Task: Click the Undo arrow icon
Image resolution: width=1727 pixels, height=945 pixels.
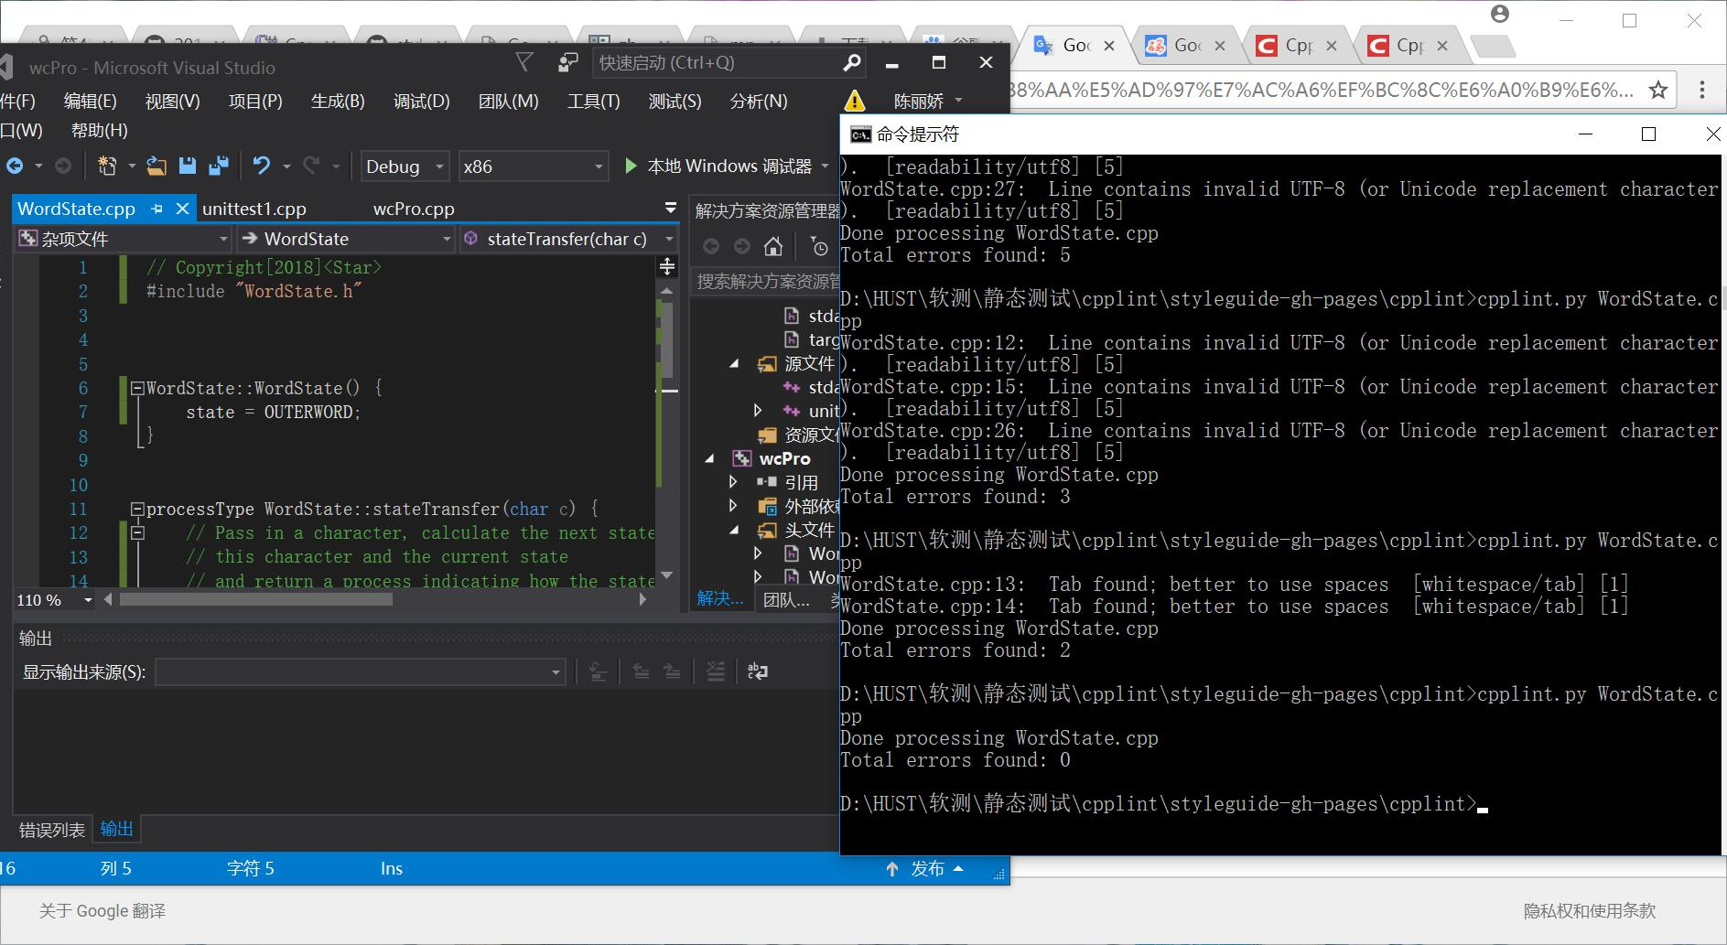Action: click(x=262, y=166)
